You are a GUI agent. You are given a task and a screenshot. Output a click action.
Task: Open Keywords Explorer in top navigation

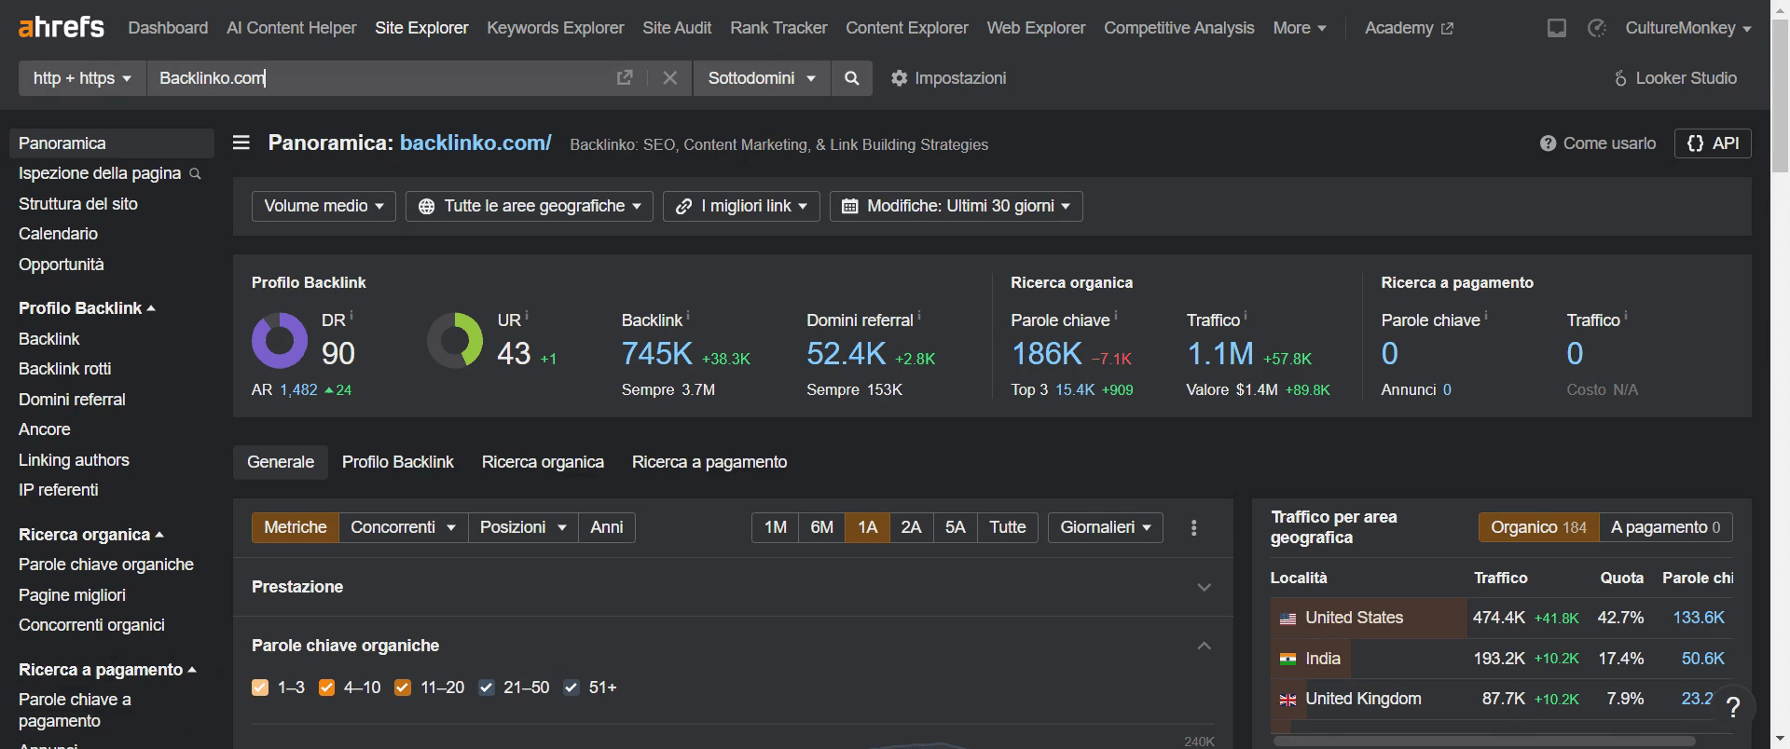coord(555,28)
